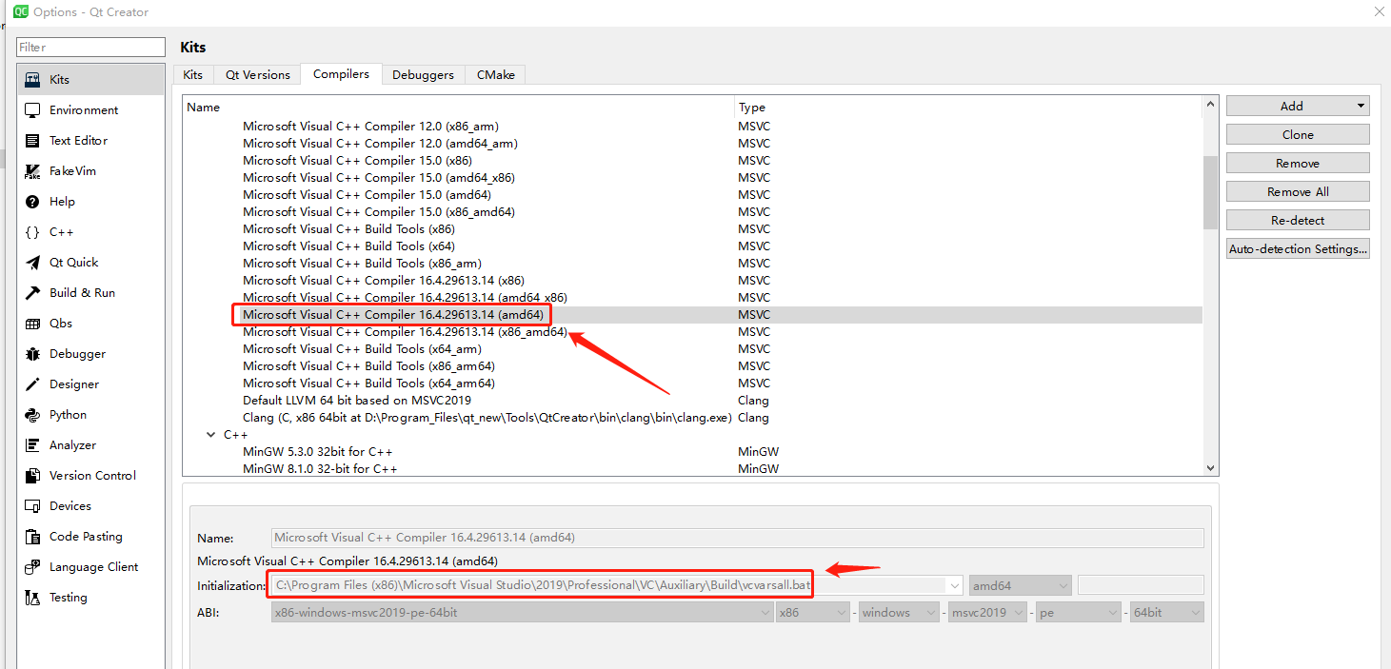Open the Environment settings icon
1391x669 pixels.
pyautogui.click(x=32, y=110)
